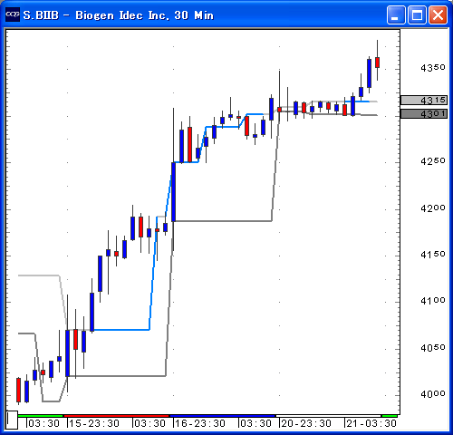Viewport: 453px width, 435px height.
Task: Click the green session bar segment at left
Action: (x=40, y=416)
